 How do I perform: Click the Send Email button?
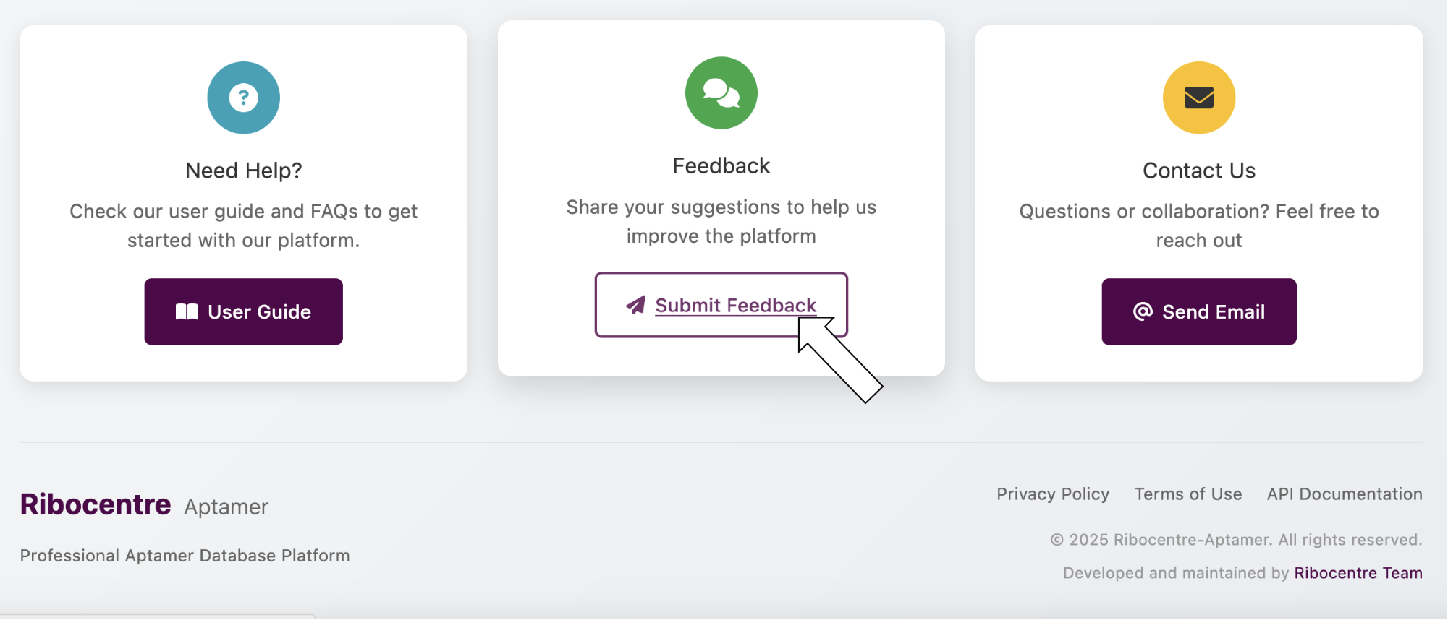(1198, 311)
